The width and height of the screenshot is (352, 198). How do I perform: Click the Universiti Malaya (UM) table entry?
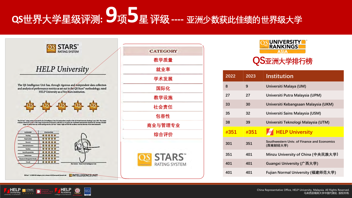pos(286,86)
